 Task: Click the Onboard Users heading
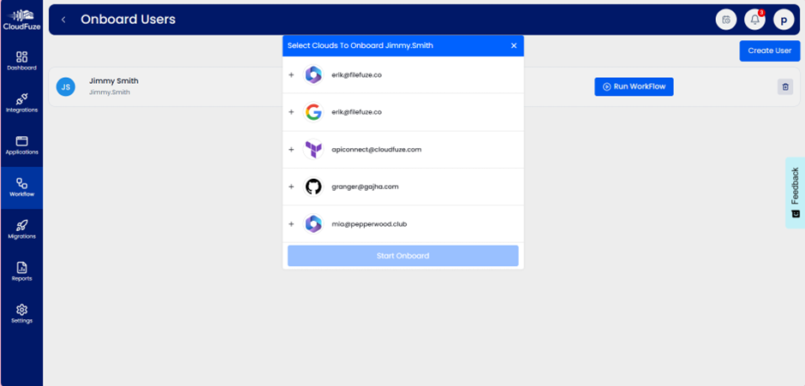pos(128,20)
